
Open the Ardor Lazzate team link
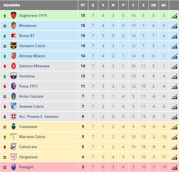pos(31,96)
